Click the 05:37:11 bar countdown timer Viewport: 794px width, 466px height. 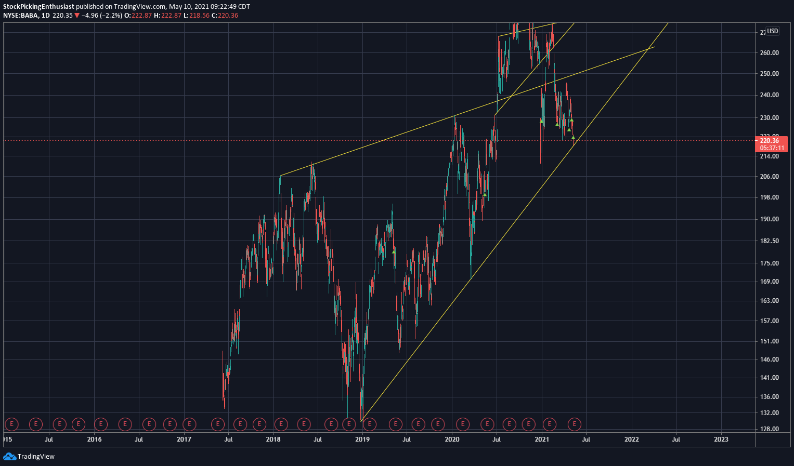pos(772,148)
